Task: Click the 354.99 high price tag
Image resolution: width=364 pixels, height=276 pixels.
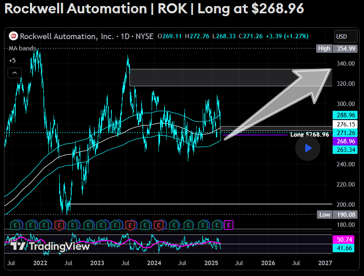Action: coord(345,49)
